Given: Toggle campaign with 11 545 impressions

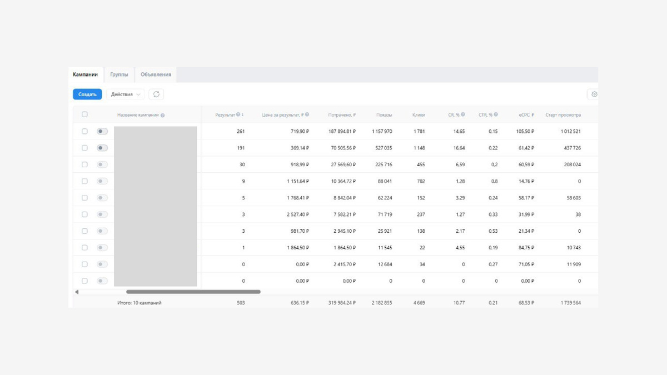Looking at the screenshot, I should point(102,248).
